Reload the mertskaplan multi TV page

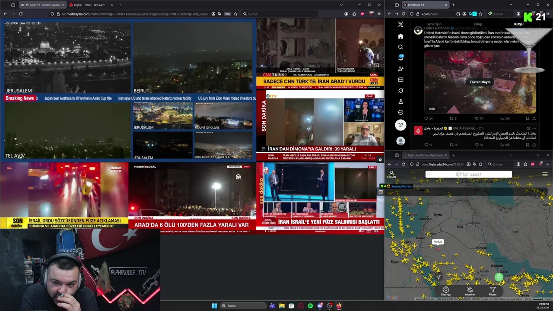pos(21,14)
